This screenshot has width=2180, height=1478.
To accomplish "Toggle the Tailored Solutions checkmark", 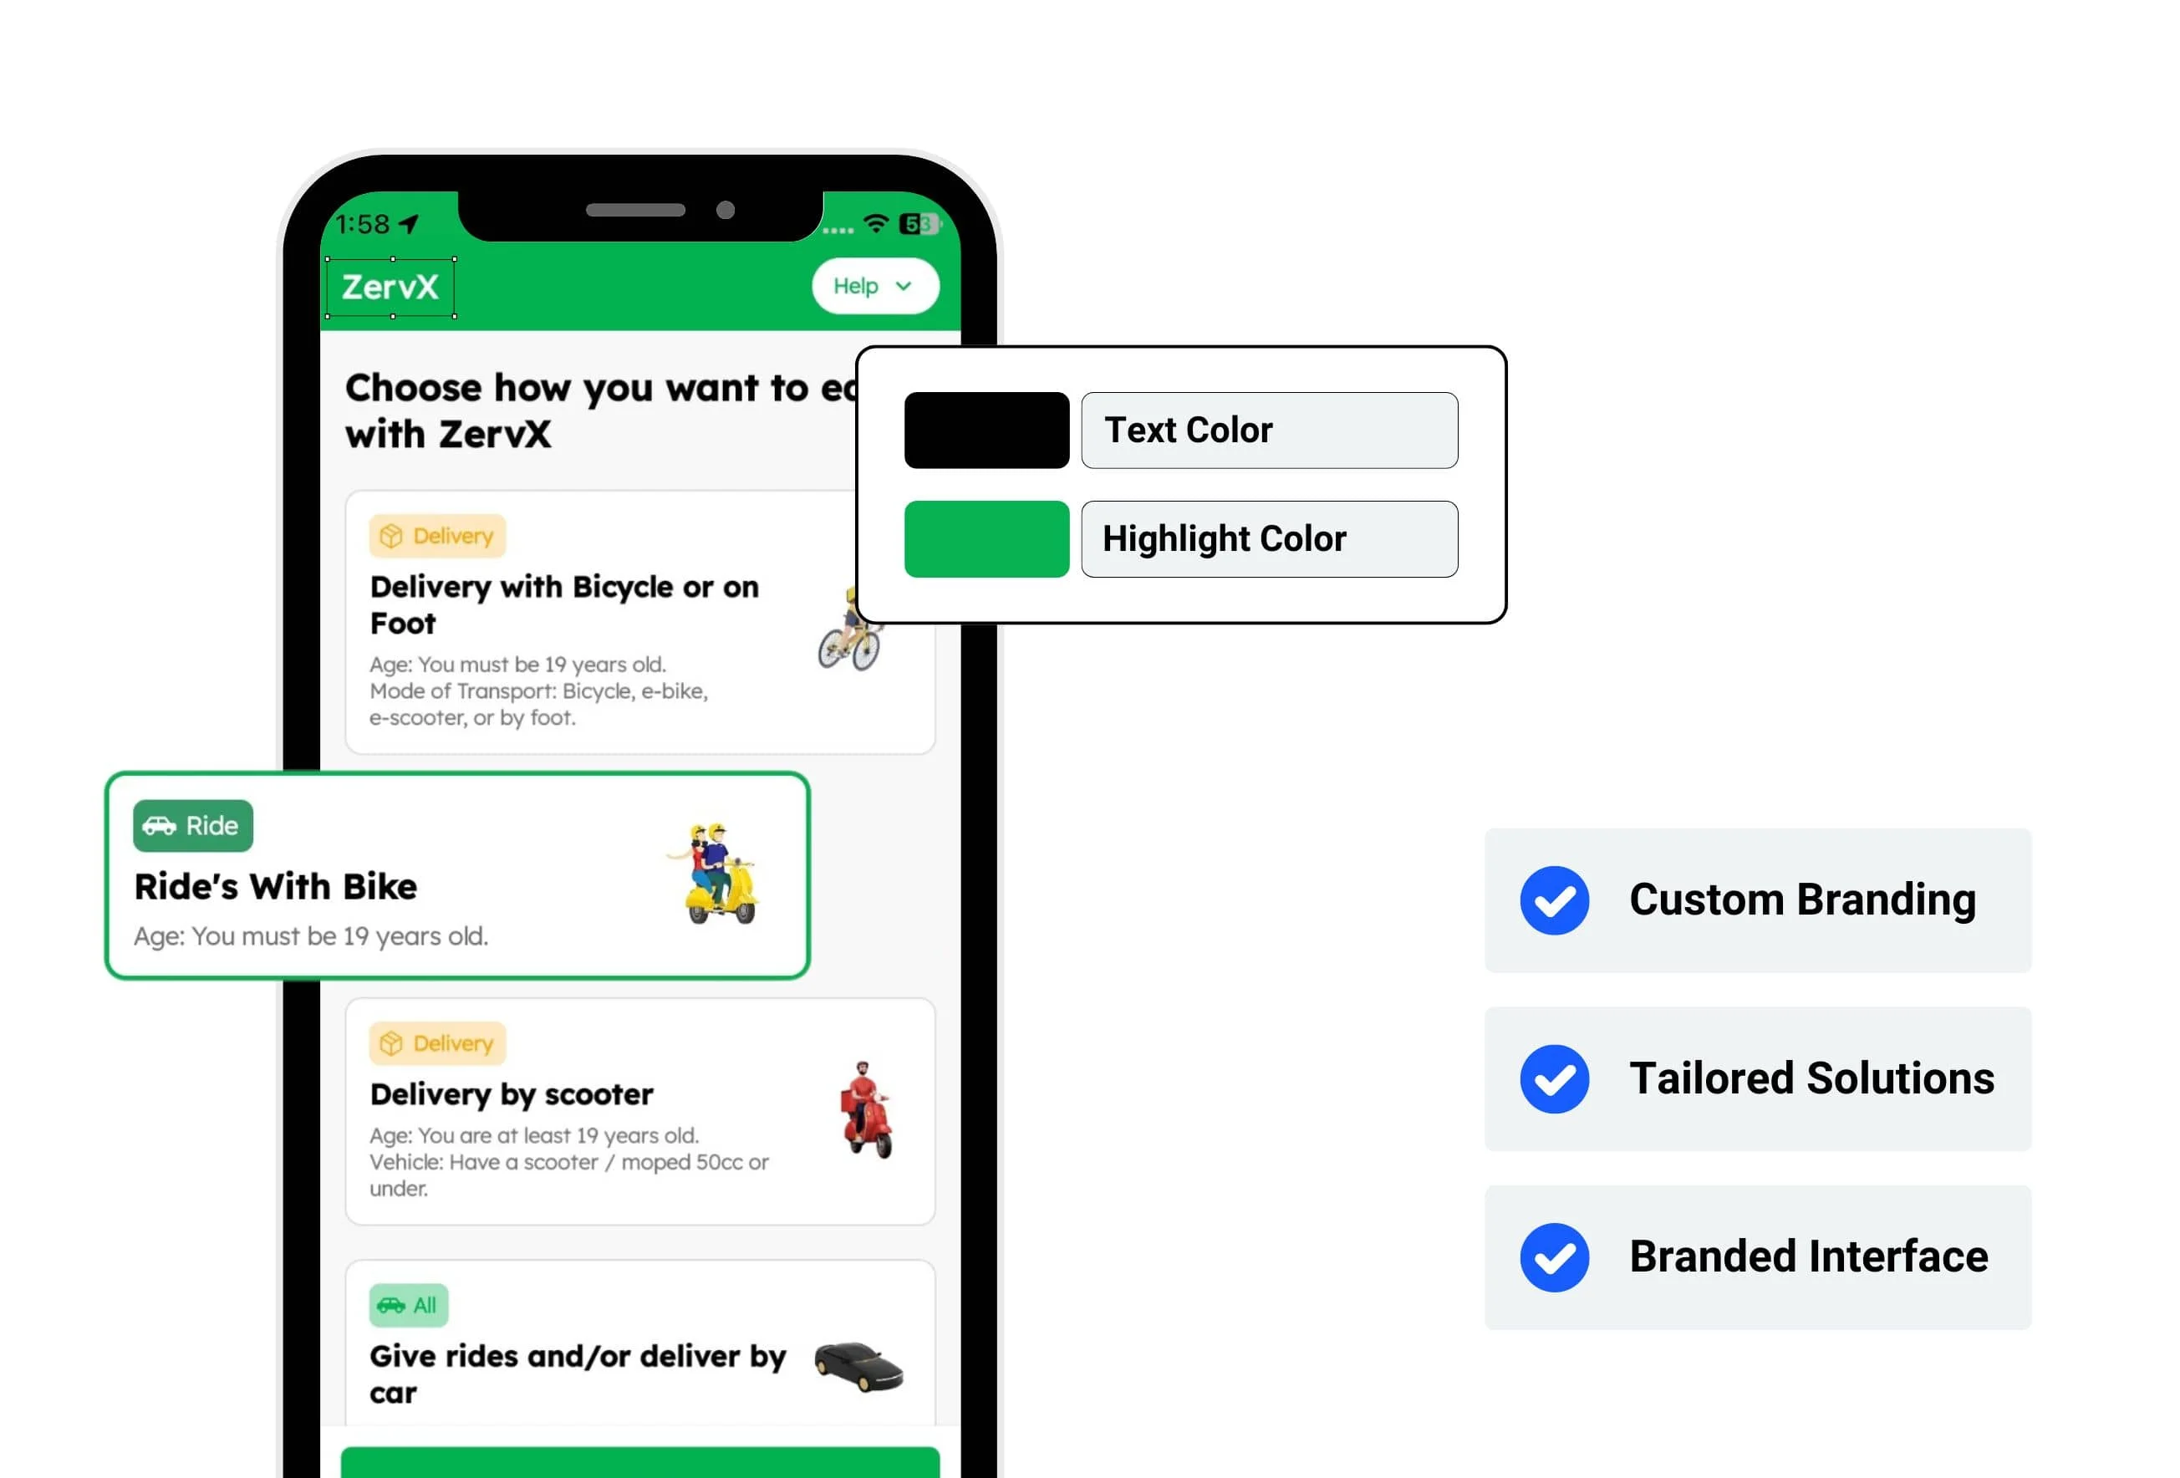I will pos(1550,1078).
